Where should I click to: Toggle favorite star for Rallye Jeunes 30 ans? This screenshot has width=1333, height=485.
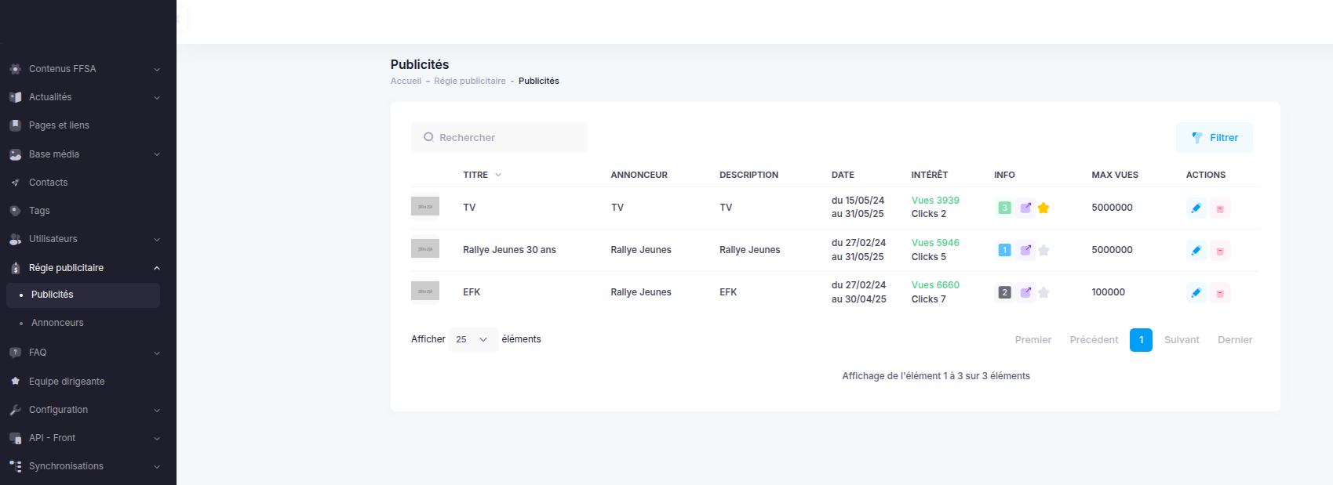[x=1043, y=250]
